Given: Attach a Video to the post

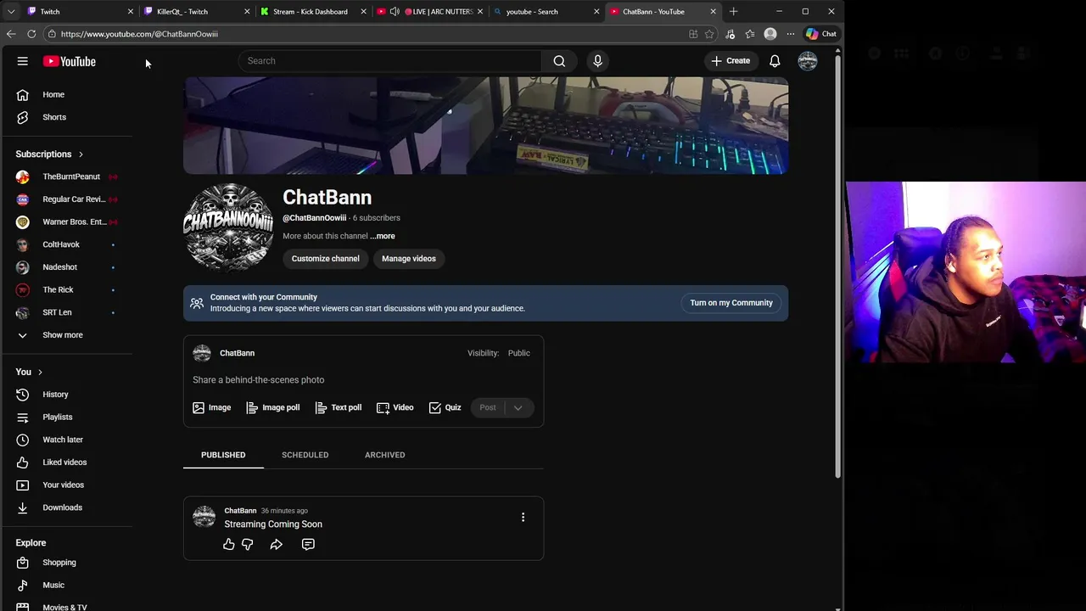Looking at the screenshot, I should click(395, 408).
